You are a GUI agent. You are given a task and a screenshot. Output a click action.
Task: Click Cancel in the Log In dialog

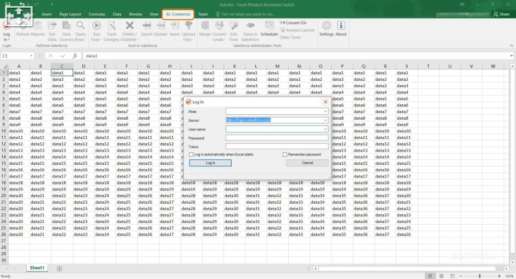tap(307, 163)
